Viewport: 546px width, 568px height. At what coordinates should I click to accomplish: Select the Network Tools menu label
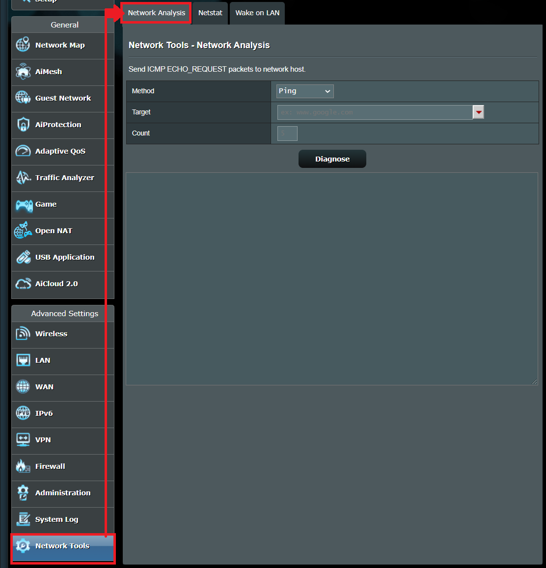[62, 546]
